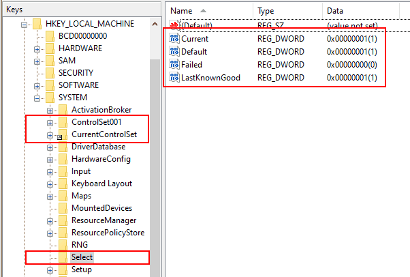Image resolution: width=410 pixels, height=277 pixels.
Task: Select the Select key label
Action: pos(82,257)
